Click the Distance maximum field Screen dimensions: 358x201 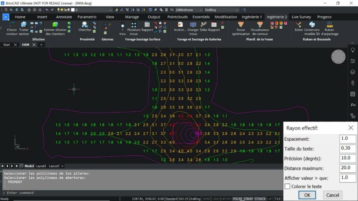click(x=348, y=168)
